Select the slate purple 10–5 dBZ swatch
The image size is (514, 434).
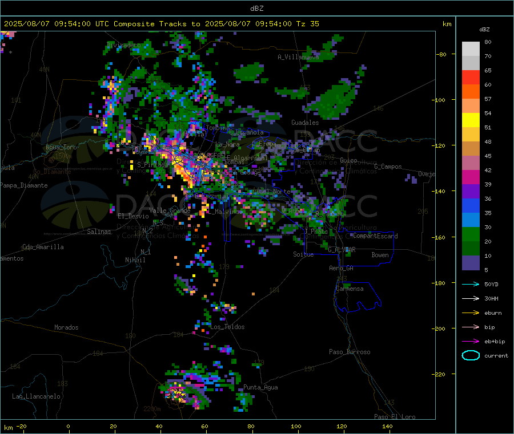[471, 263]
